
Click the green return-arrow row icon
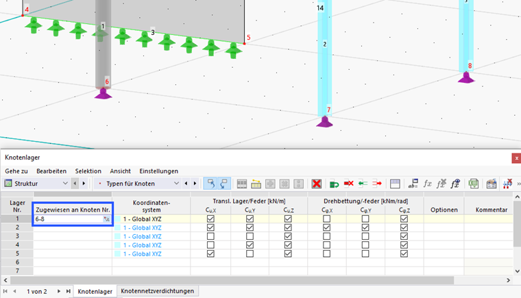click(334, 184)
